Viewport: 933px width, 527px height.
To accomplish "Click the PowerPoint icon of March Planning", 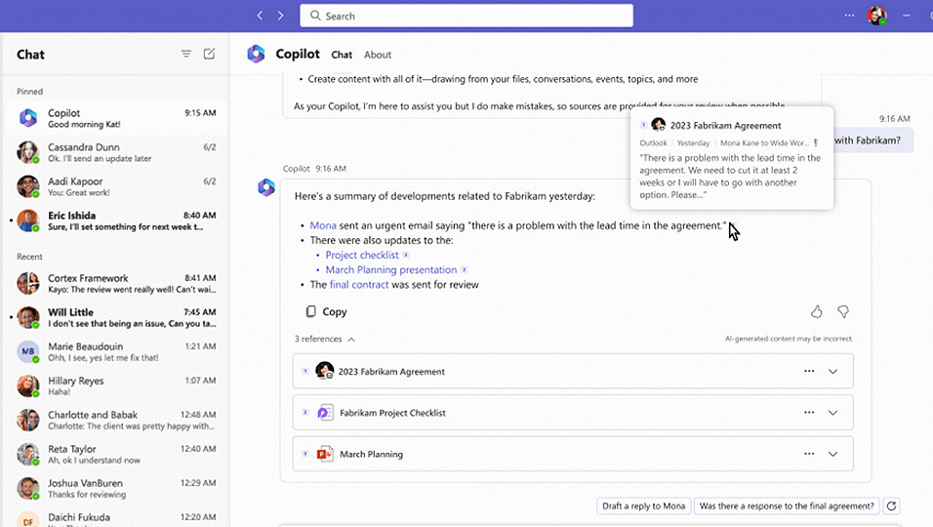I will pos(325,454).
